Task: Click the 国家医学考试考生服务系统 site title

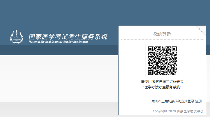Action: pyautogui.click(x=68, y=36)
